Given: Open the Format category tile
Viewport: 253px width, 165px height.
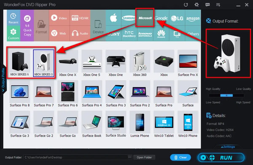Looking at the screenshot, I should [x=41, y=25].
